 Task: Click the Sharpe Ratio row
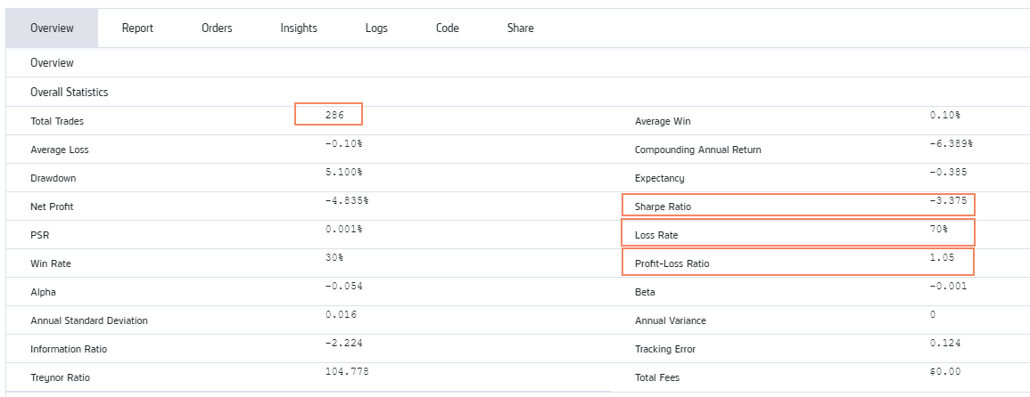coord(798,205)
